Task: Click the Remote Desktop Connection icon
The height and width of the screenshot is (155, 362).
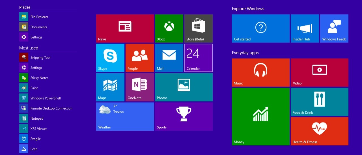Action: 24,109
